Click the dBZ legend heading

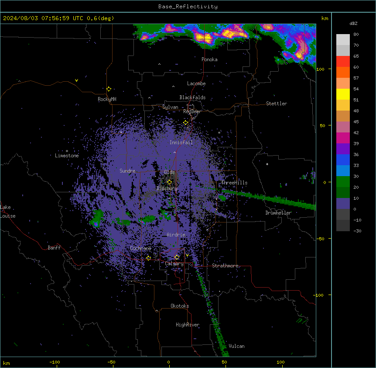pyautogui.click(x=353, y=24)
